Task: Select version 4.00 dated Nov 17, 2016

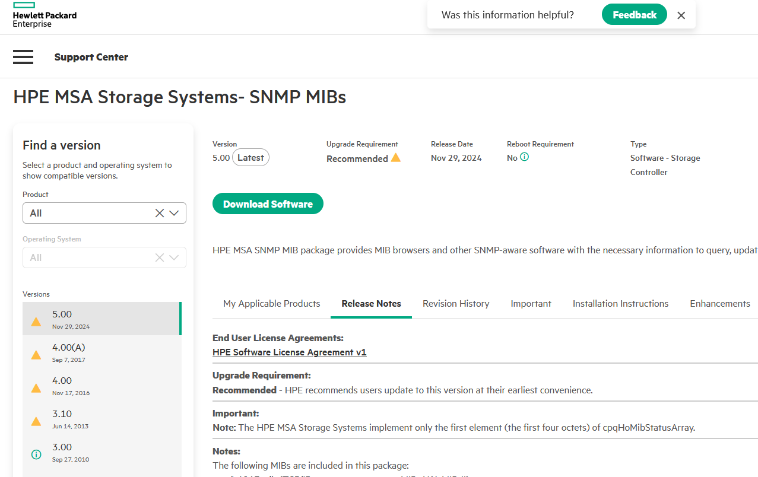Action: [x=101, y=386]
